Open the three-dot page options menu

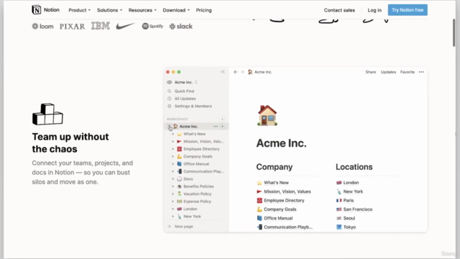point(421,72)
